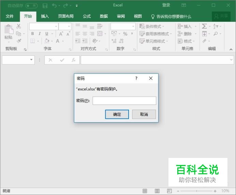
Task: Click the Wrap Text icon
Action: click(100, 26)
